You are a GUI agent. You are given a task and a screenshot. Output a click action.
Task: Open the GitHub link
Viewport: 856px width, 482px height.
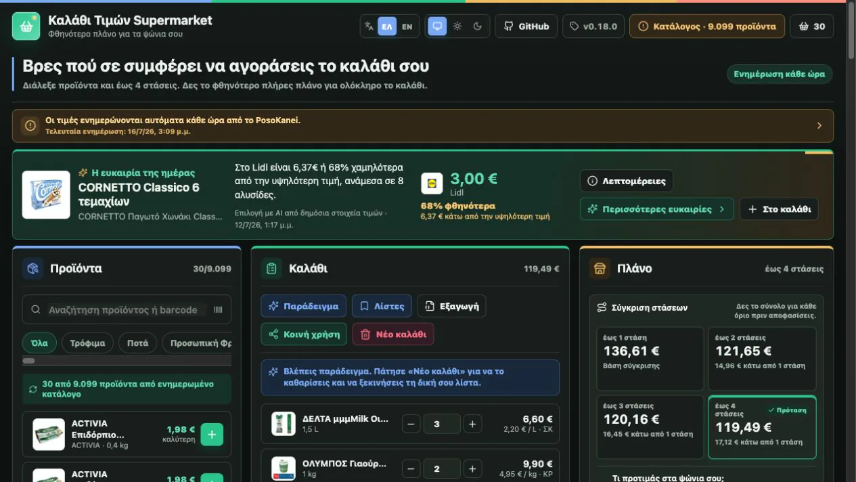[526, 26]
